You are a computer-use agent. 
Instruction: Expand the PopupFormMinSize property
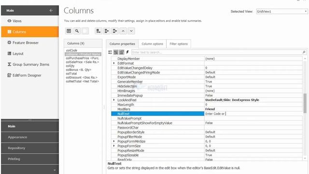coord(114,141)
